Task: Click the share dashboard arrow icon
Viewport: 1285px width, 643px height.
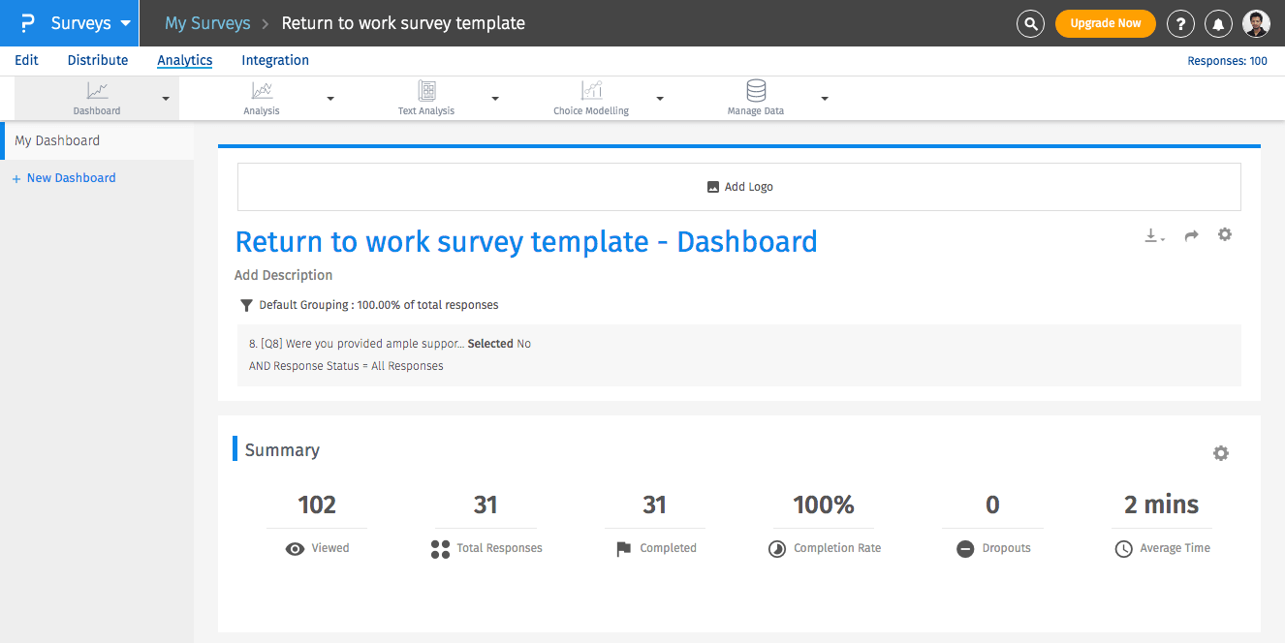Action: 1192,235
